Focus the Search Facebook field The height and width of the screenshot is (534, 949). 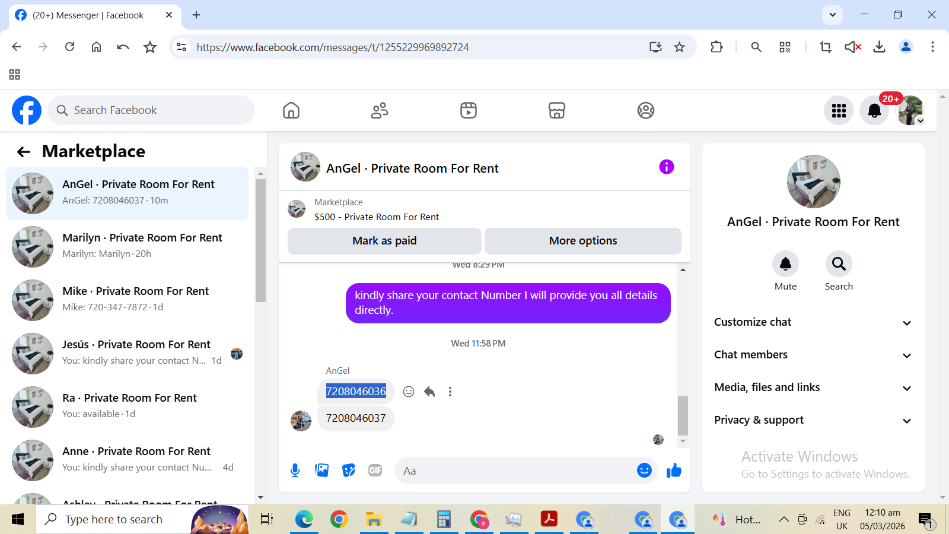point(151,110)
